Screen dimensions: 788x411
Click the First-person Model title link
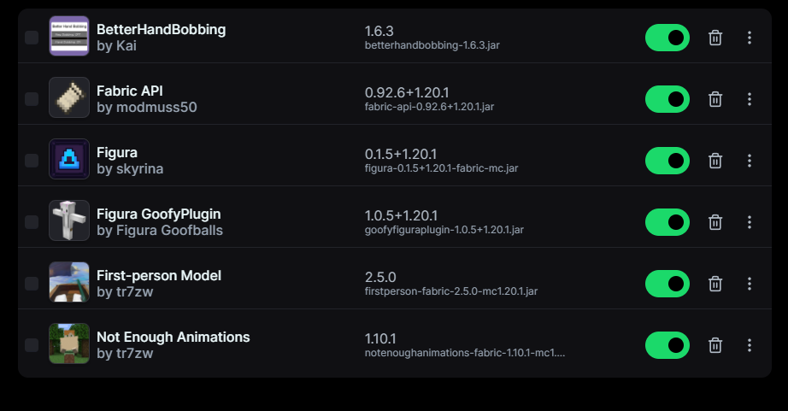click(x=159, y=275)
